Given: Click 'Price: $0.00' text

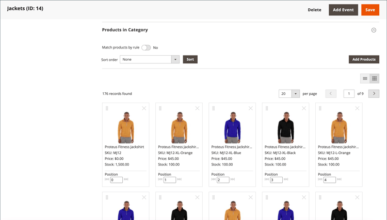Looking at the screenshot, I should click(114, 159).
